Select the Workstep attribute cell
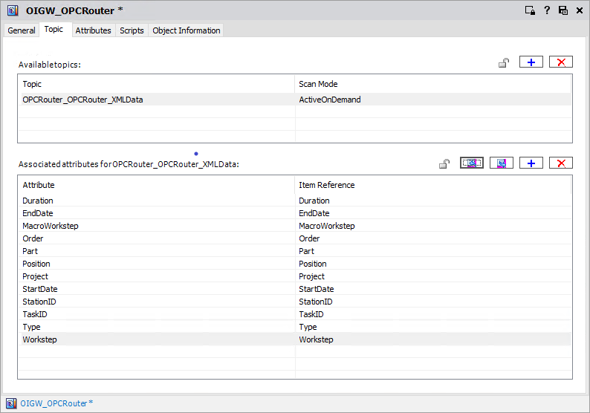Image resolution: width=590 pixels, height=413 pixels. (157, 339)
